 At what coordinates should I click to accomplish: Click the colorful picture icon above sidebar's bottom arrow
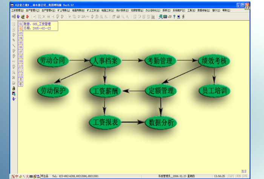(x=14, y=93)
